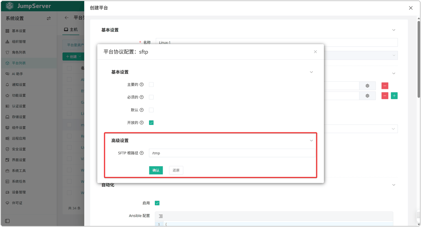Viewport: 421px width, 227px height.
Task: Uncheck the 开放的 checkbox
Action: [x=151, y=123]
